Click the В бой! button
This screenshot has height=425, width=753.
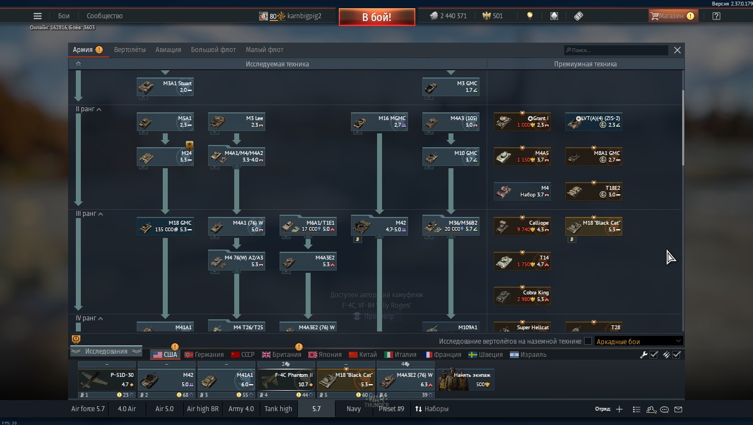377,17
